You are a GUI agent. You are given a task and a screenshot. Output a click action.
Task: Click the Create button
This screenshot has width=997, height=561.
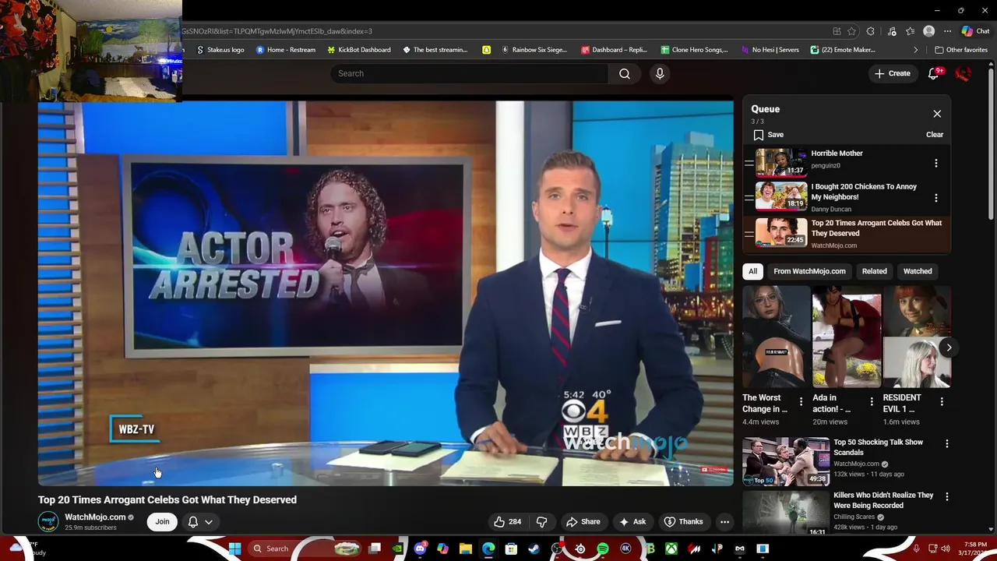[893, 73]
